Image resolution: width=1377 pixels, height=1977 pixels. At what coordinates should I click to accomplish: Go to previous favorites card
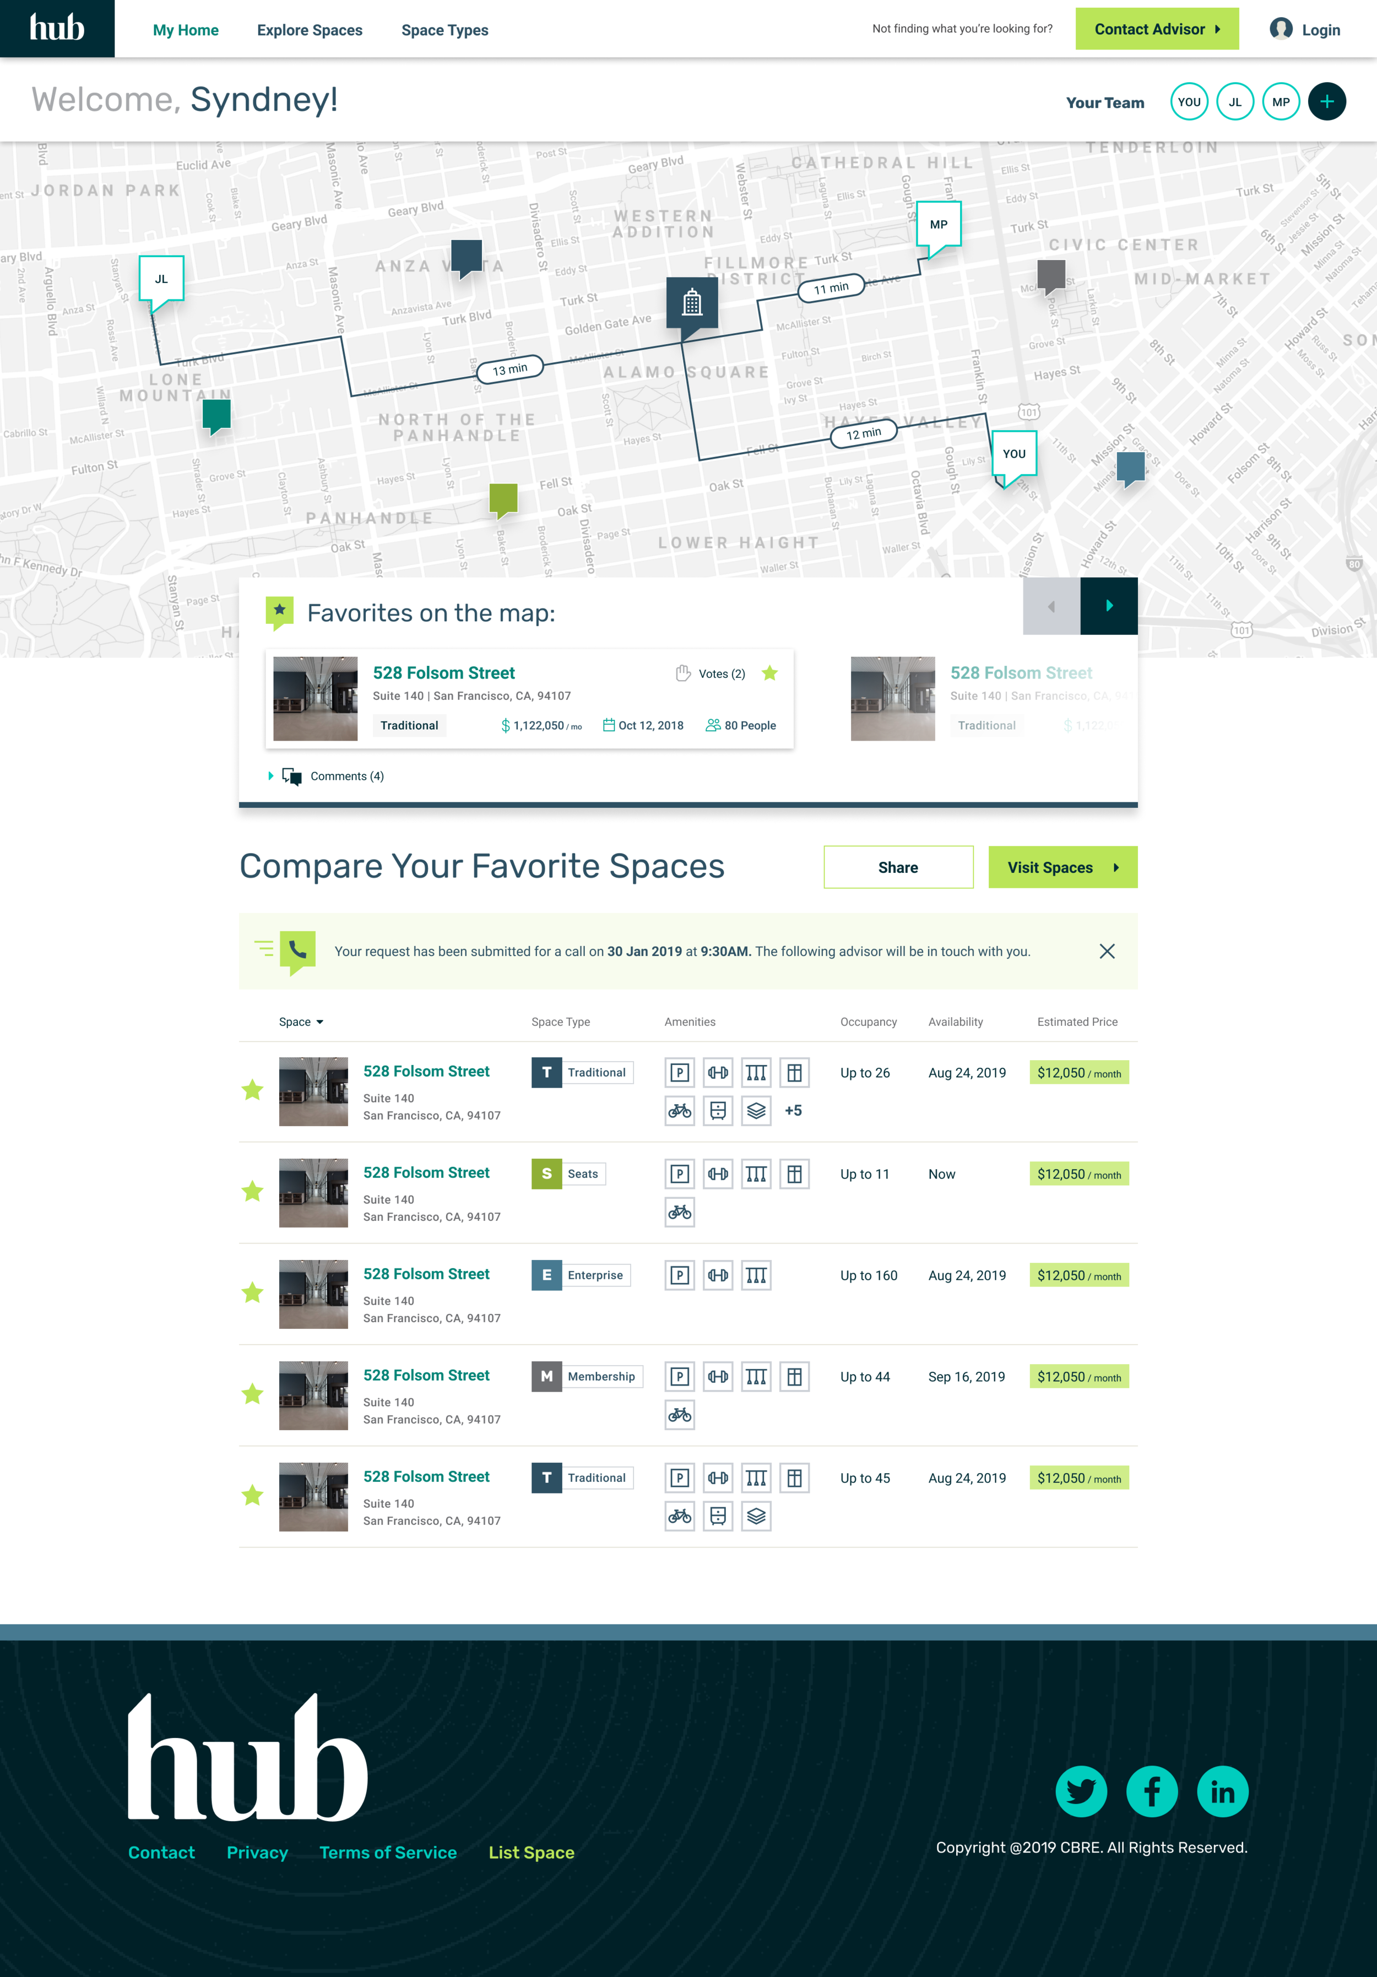(1050, 606)
